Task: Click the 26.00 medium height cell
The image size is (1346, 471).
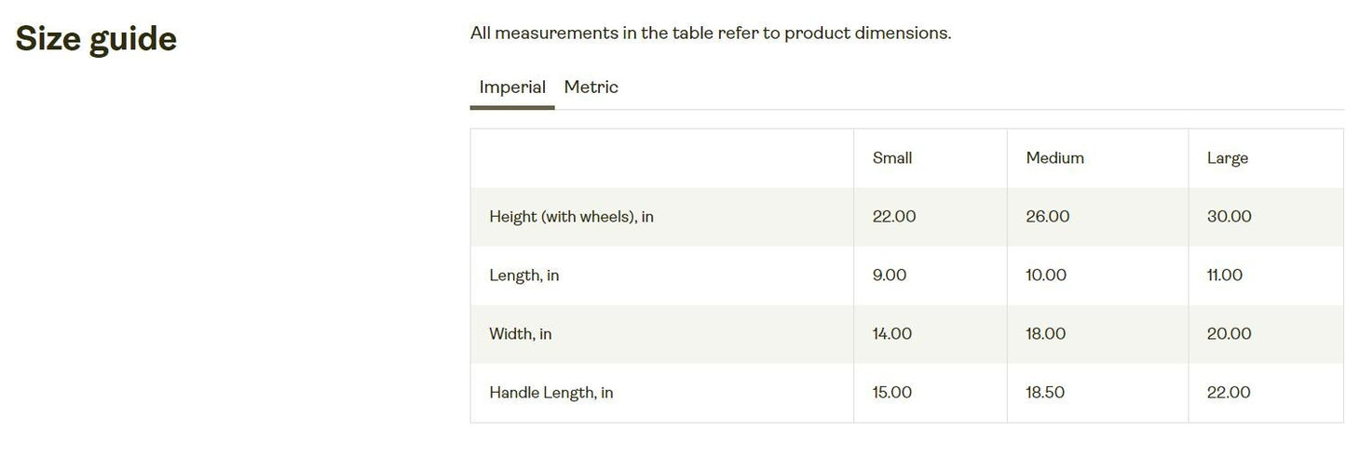Action: 1047,217
